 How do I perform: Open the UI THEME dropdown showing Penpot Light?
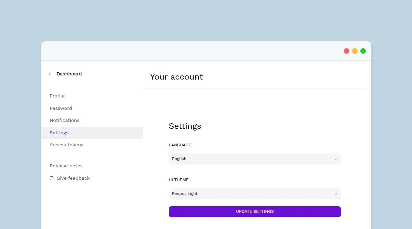tap(255, 194)
